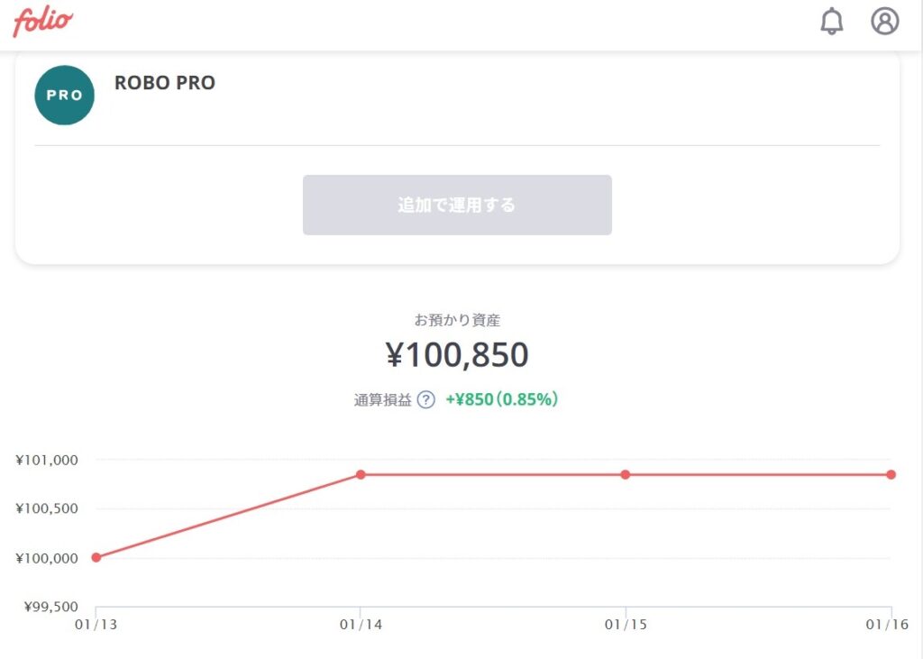Click the ROBO PRO title

tap(165, 82)
